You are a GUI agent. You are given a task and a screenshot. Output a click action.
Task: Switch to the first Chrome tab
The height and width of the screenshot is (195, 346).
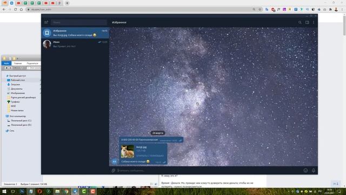point(5,3)
